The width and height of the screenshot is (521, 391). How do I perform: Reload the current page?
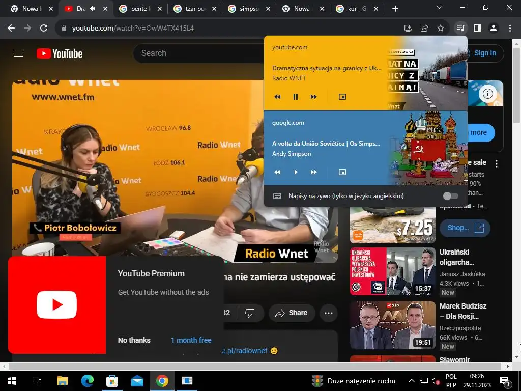pos(44,28)
